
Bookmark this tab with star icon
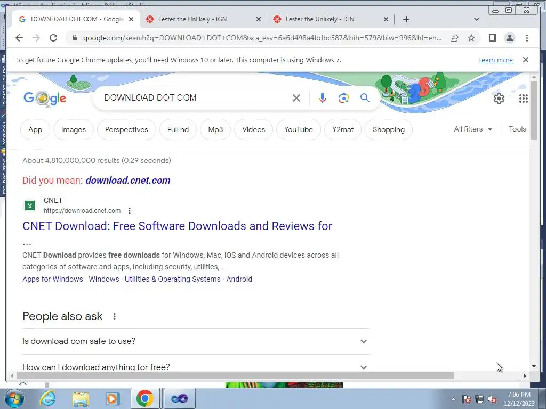(x=471, y=38)
